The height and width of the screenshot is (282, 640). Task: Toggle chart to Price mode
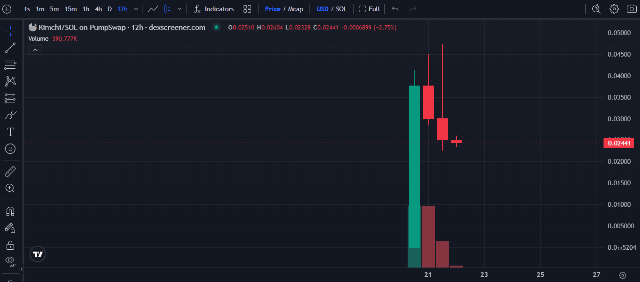(x=273, y=9)
